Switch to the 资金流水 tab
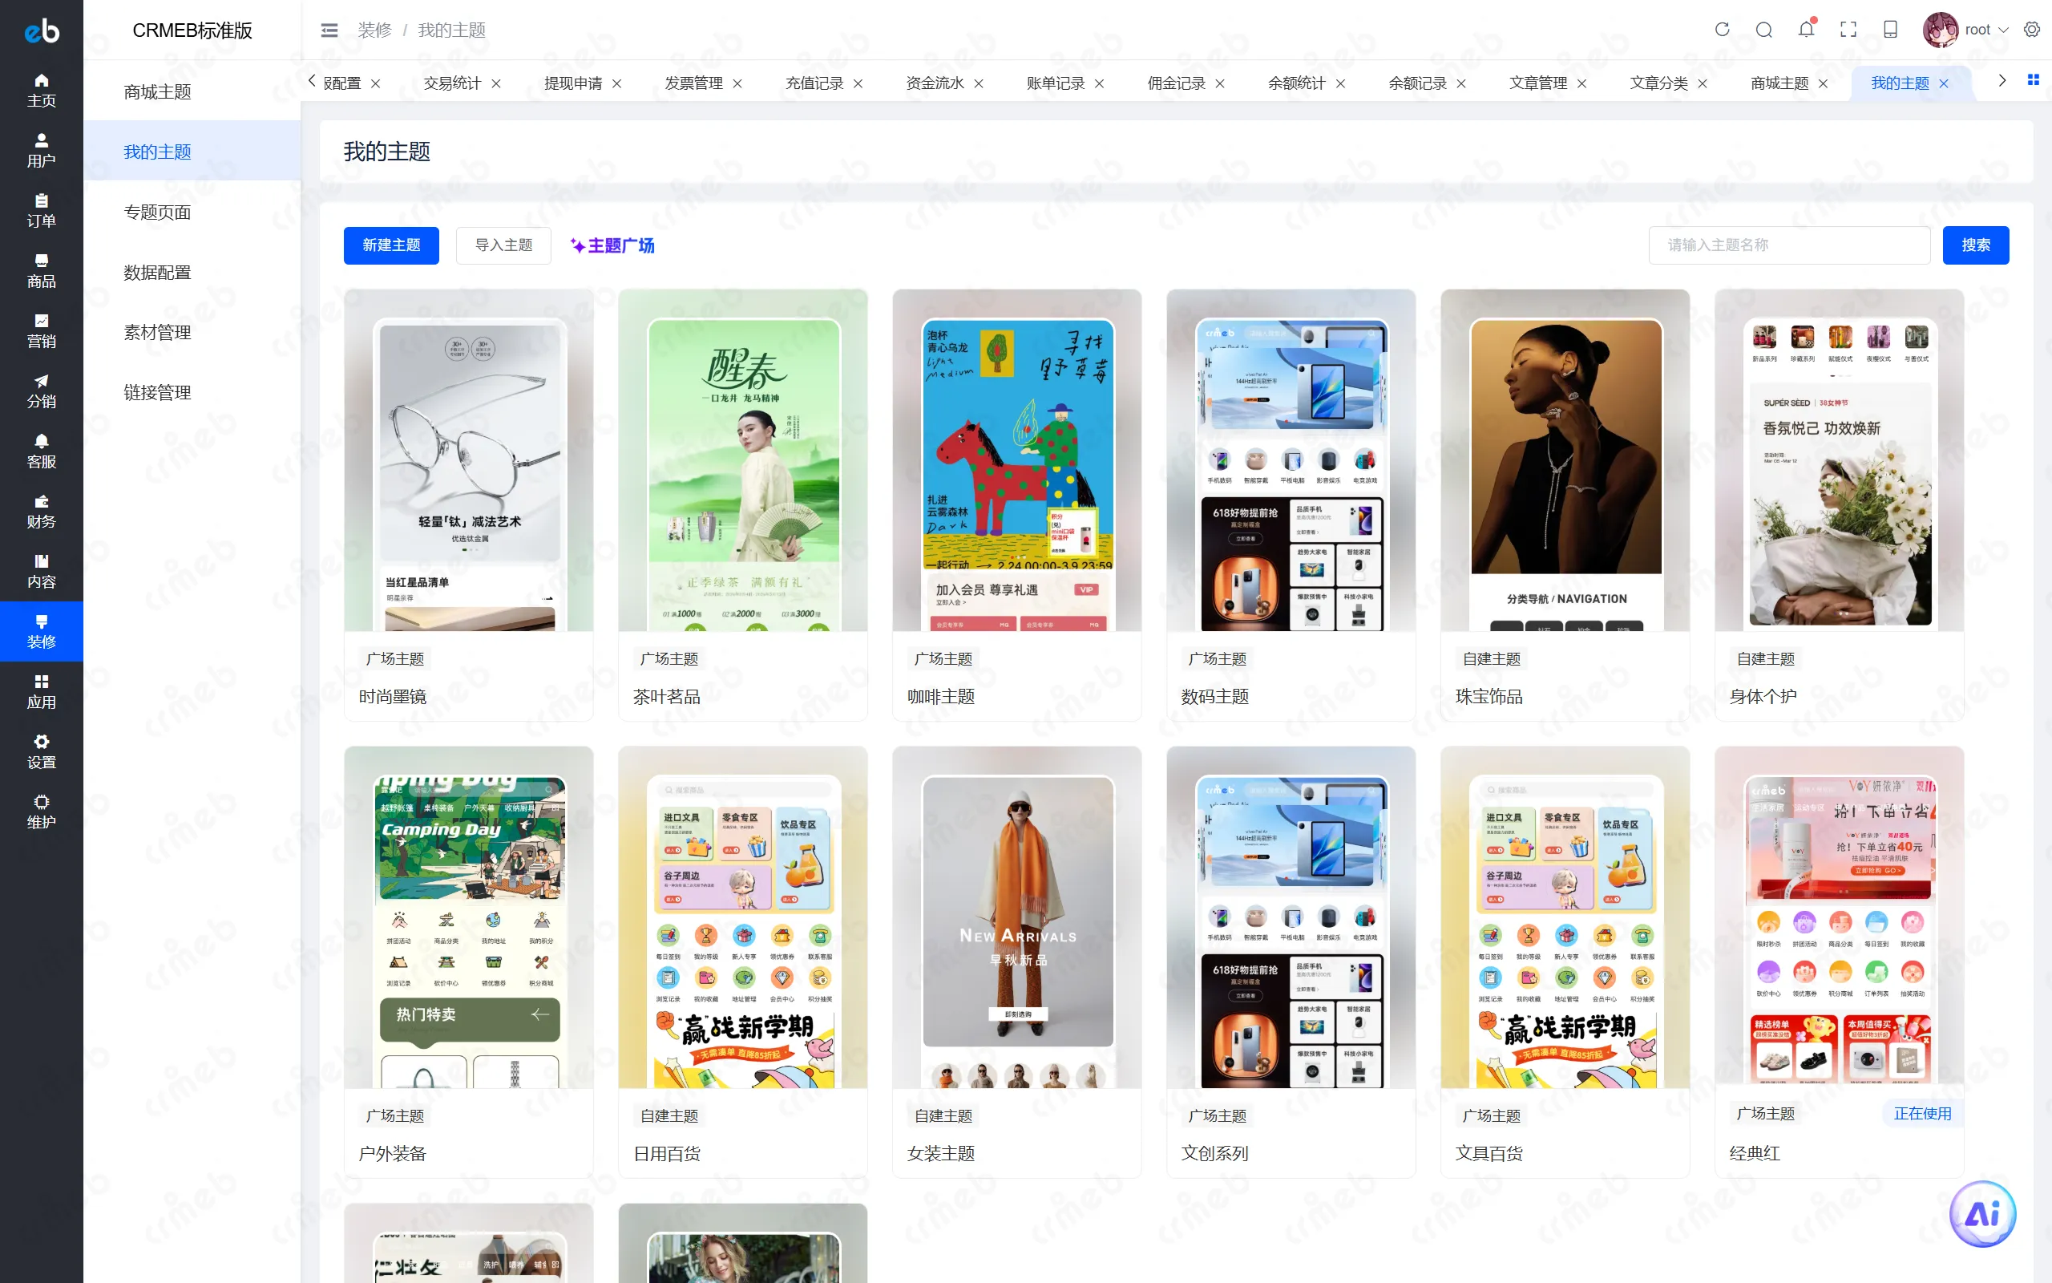The height and width of the screenshot is (1283, 2052). [935, 83]
